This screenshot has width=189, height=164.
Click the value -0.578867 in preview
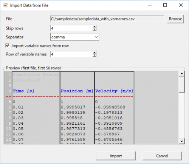point(107,134)
